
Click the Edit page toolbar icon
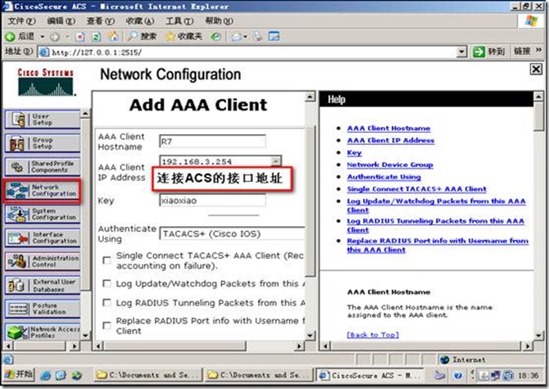point(274,36)
